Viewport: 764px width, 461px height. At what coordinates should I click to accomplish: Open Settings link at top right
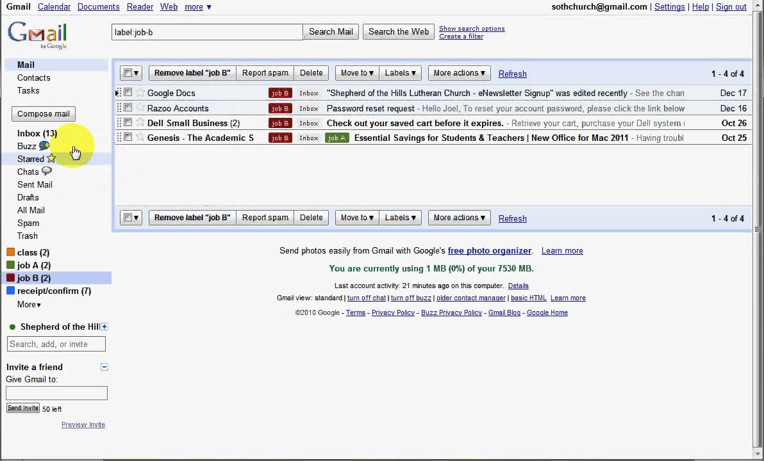tap(670, 7)
